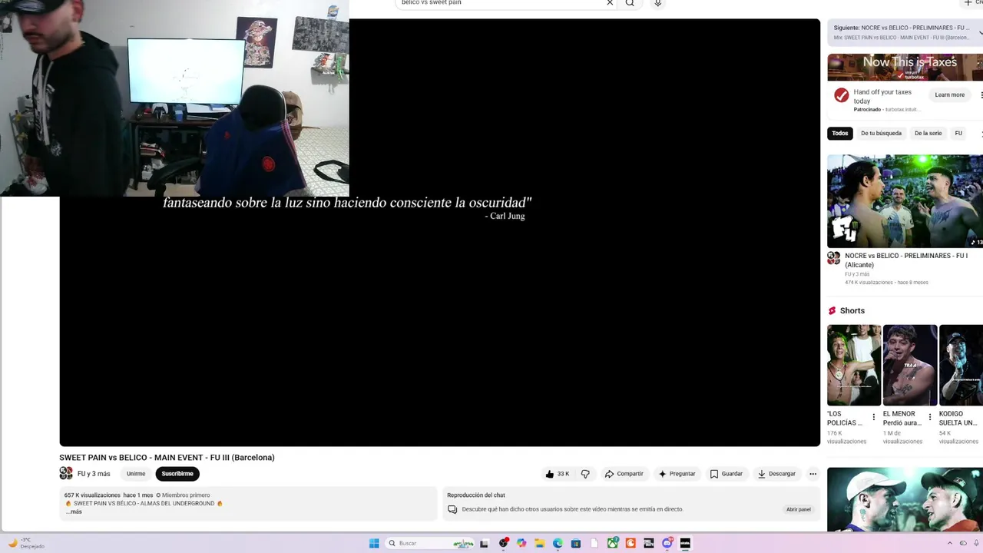Click the Shorts section logo icon

[x=832, y=311]
